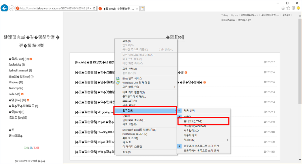
Task: Open the 'Encoding UTF-8' post row
Action: pos(95,132)
